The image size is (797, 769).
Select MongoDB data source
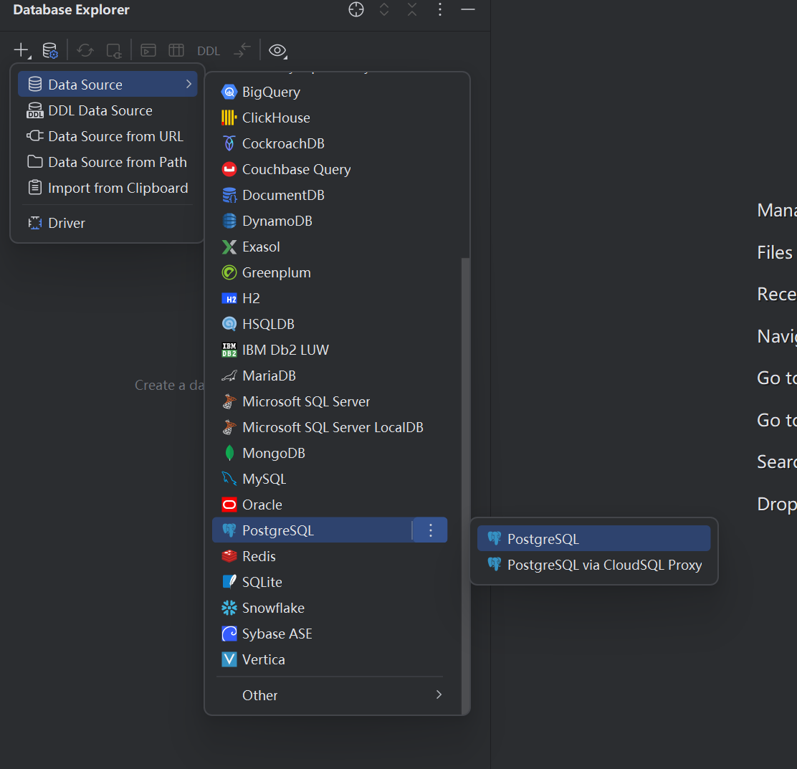330,454
